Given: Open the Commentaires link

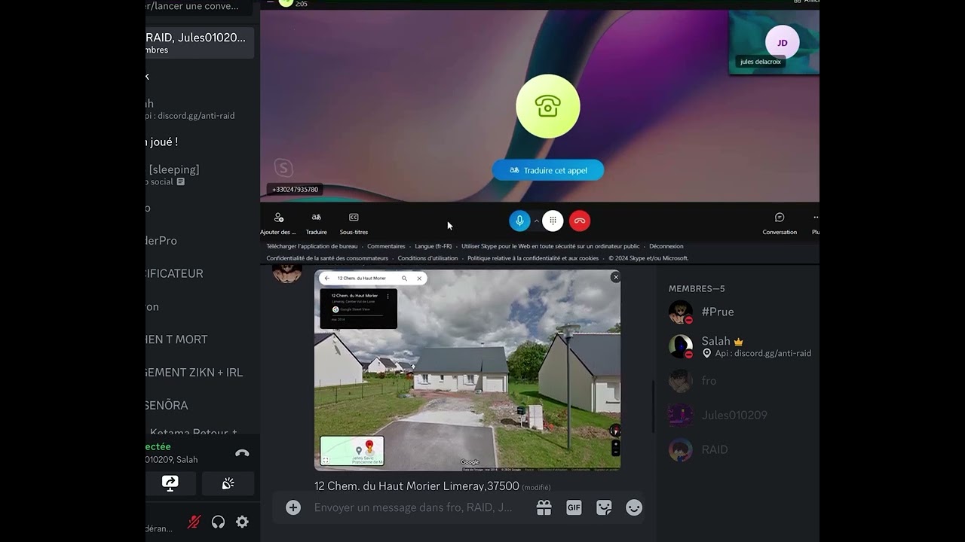Looking at the screenshot, I should click(386, 246).
